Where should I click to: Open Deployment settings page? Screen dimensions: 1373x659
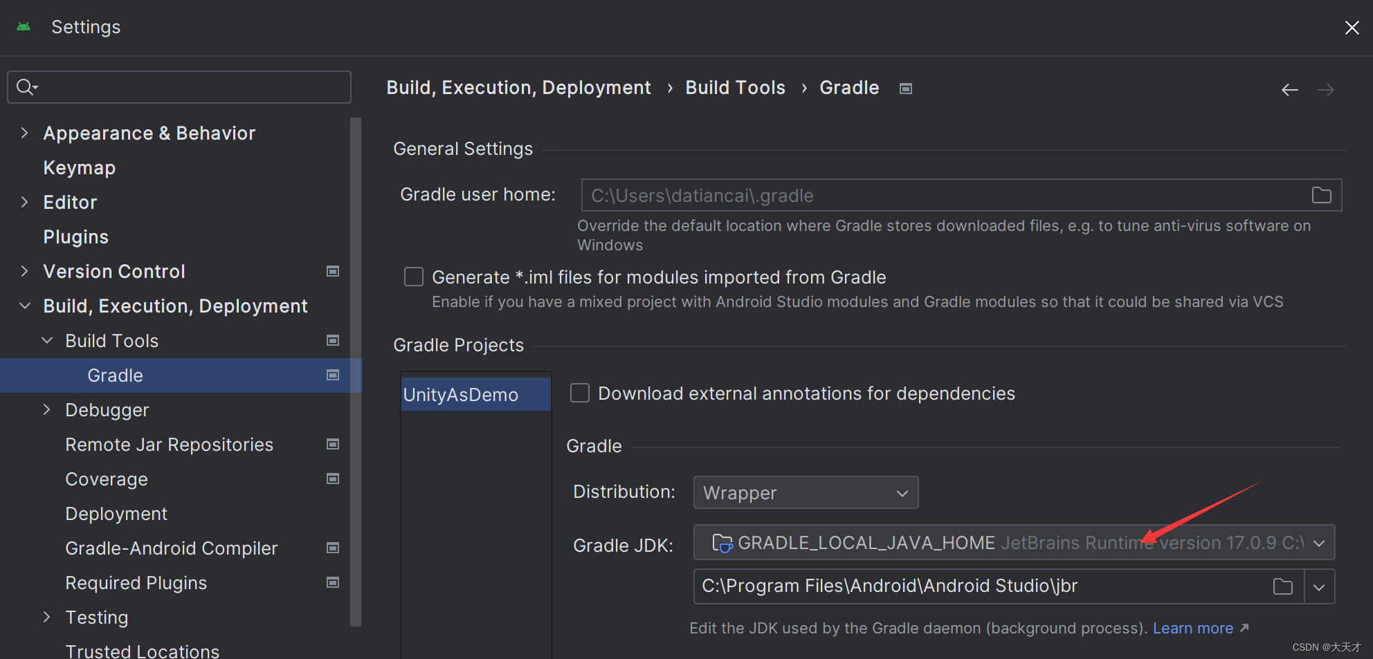pos(116,514)
